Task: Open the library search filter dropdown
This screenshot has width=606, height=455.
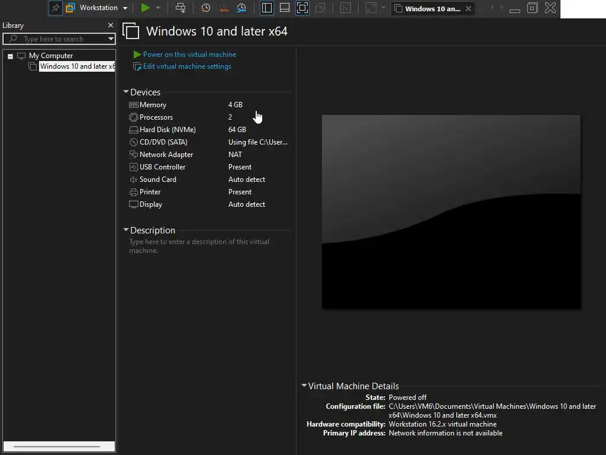Action: coord(111,39)
